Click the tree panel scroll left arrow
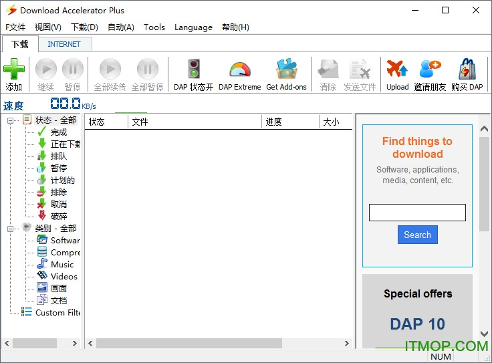492x363 pixels. tap(7, 343)
